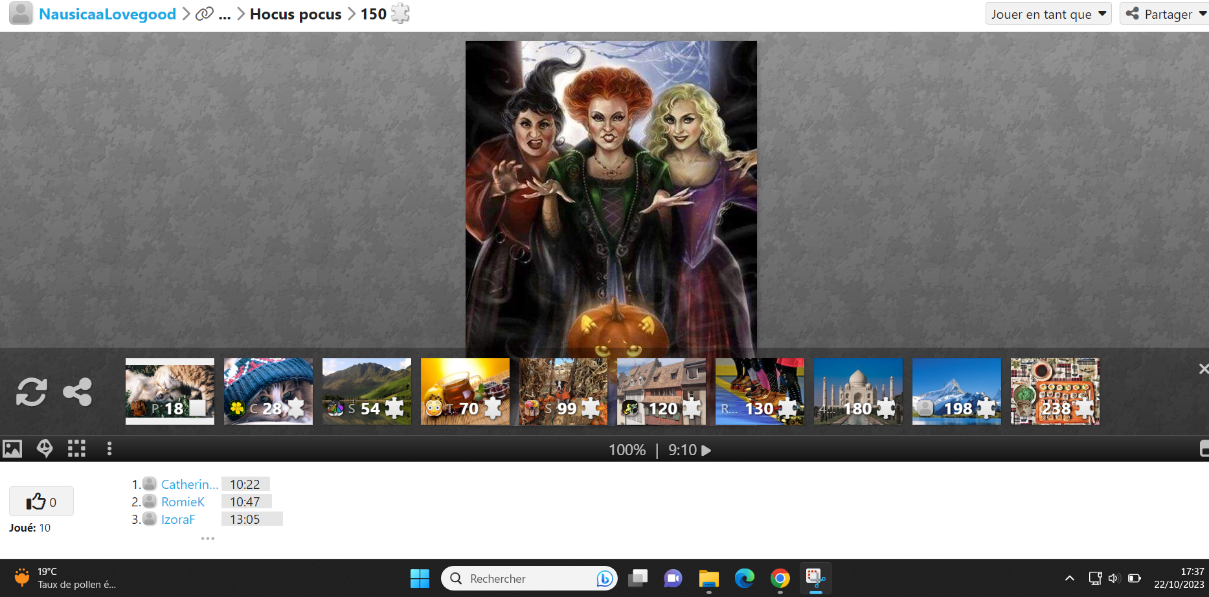Open RomieK player profile
The image size is (1209, 597).
(183, 502)
